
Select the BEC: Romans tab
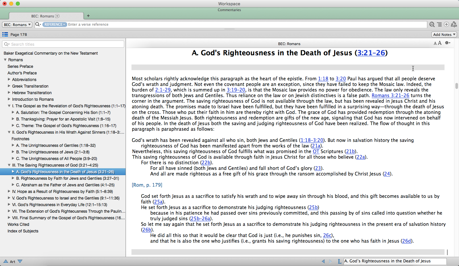pos(46,16)
